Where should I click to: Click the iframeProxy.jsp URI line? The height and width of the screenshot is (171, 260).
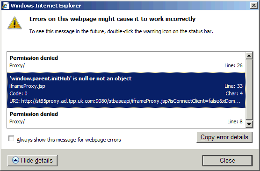pyautogui.click(x=125, y=101)
